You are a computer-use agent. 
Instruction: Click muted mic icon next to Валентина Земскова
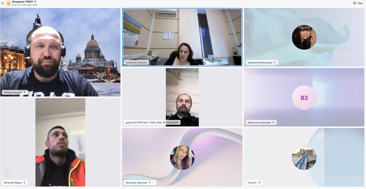(273, 122)
